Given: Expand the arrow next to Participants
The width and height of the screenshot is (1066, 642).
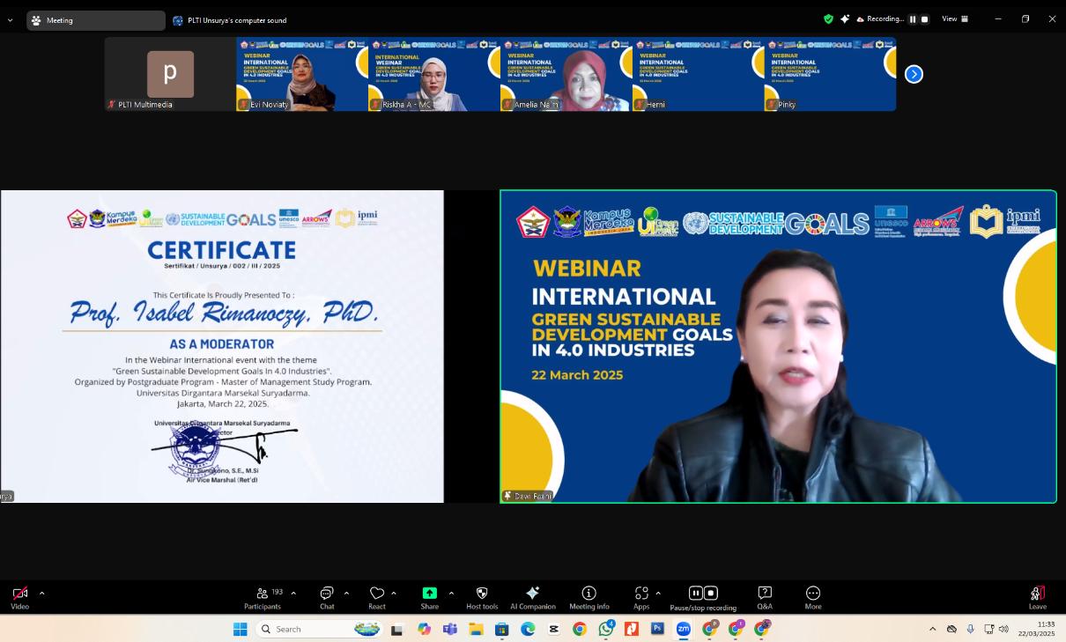Looking at the screenshot, I should tap(293, 593).
